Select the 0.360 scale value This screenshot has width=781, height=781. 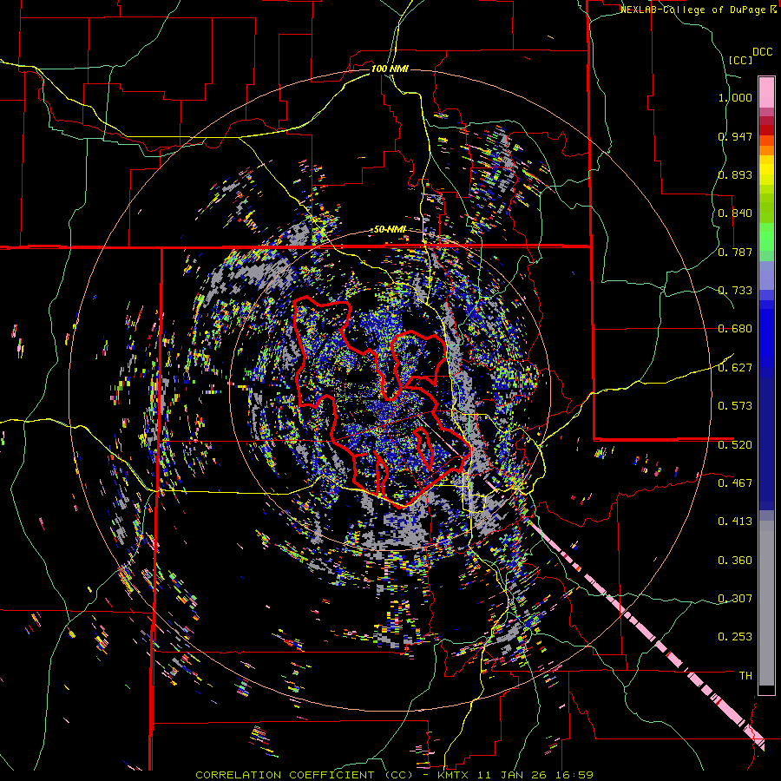735,561
